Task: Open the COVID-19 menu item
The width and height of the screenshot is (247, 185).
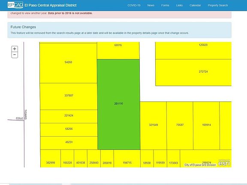Action: click(134, 5)
